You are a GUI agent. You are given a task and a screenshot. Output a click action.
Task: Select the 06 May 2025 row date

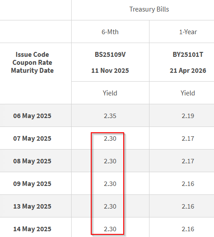pyautogui.click(x=32, y=116)
